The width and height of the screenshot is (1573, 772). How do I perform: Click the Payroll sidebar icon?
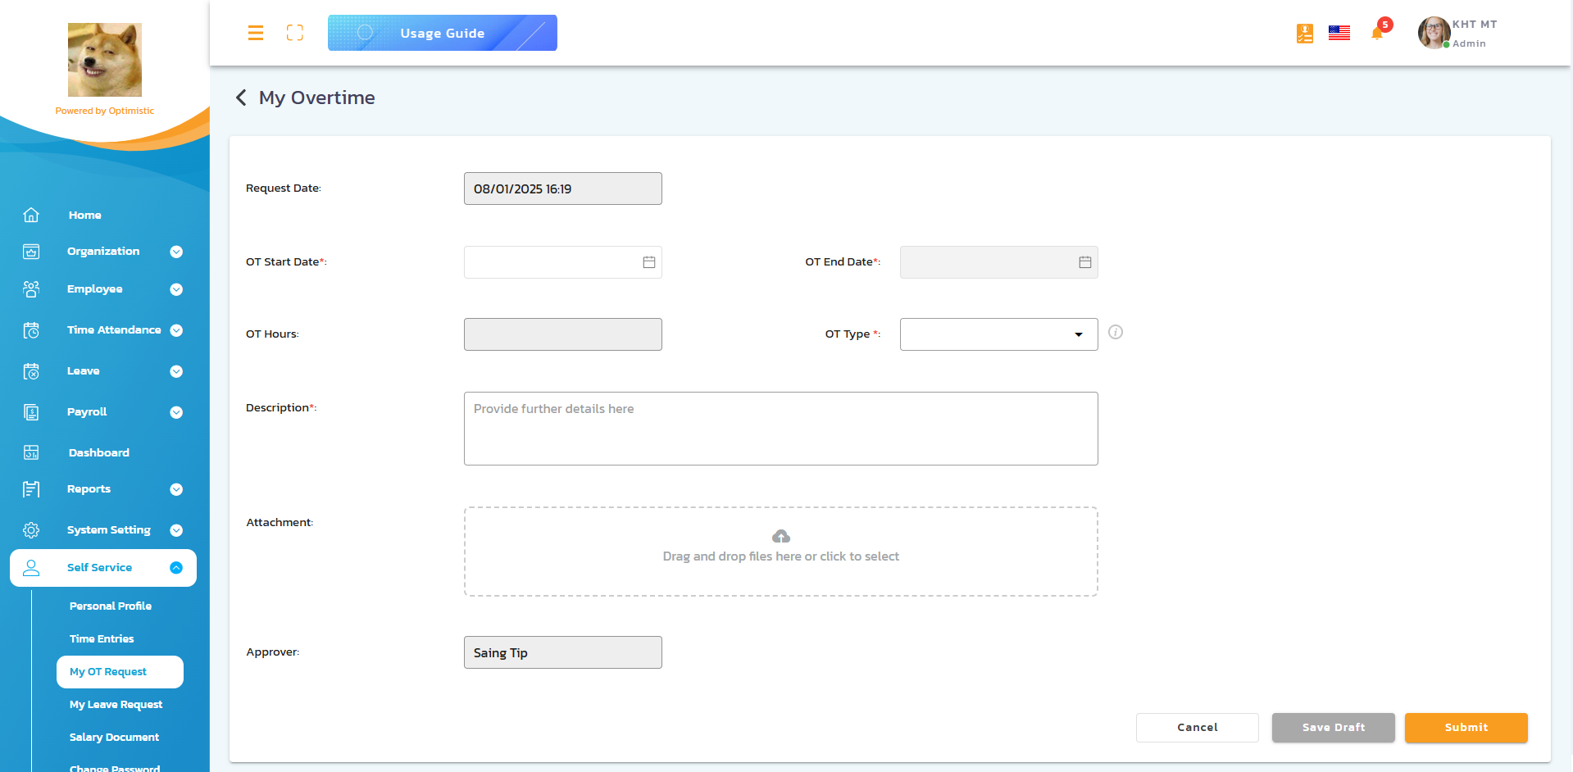[x=30, y=412]
